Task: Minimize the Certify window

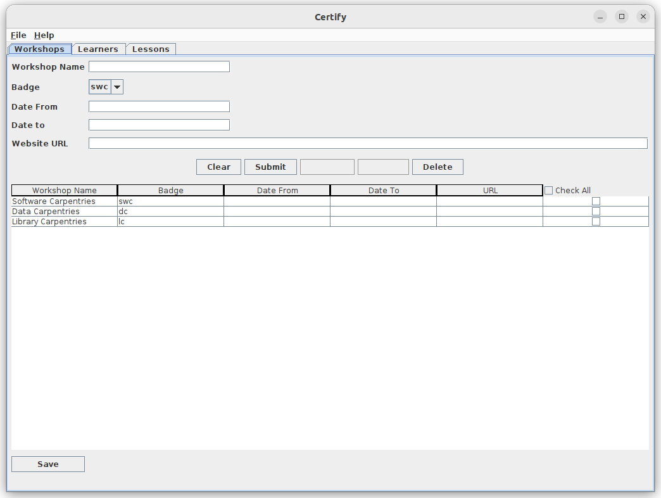Action: [600, 16]
